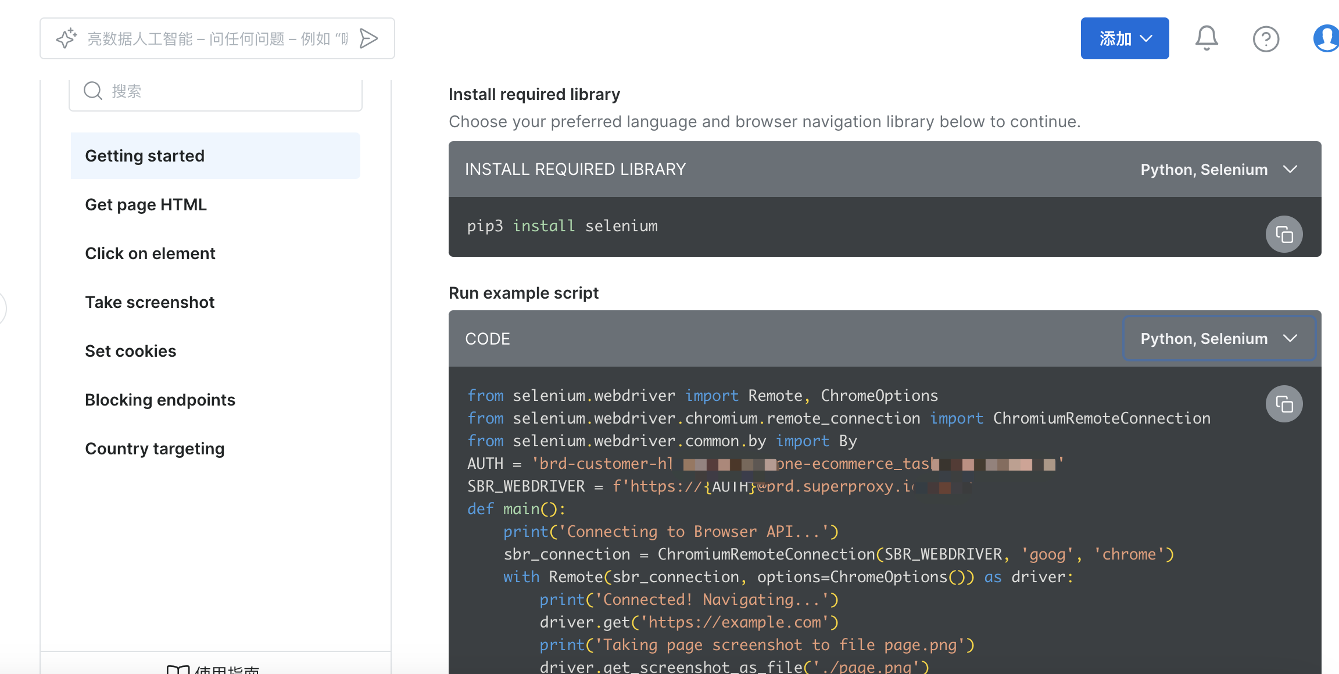The height and width of the screenshot is (674, 1339).
Task: Open the CODE panel Python, Selenium dropdown
Action: coord(1218,339)
